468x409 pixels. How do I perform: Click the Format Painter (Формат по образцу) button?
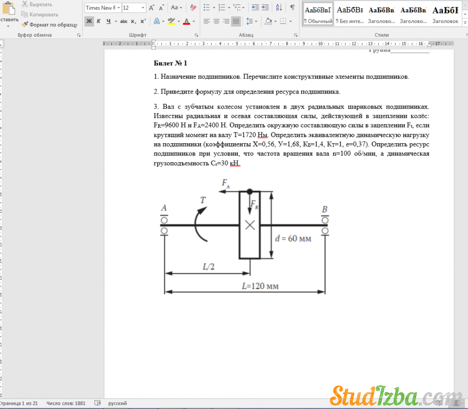[x=50, y=25]
